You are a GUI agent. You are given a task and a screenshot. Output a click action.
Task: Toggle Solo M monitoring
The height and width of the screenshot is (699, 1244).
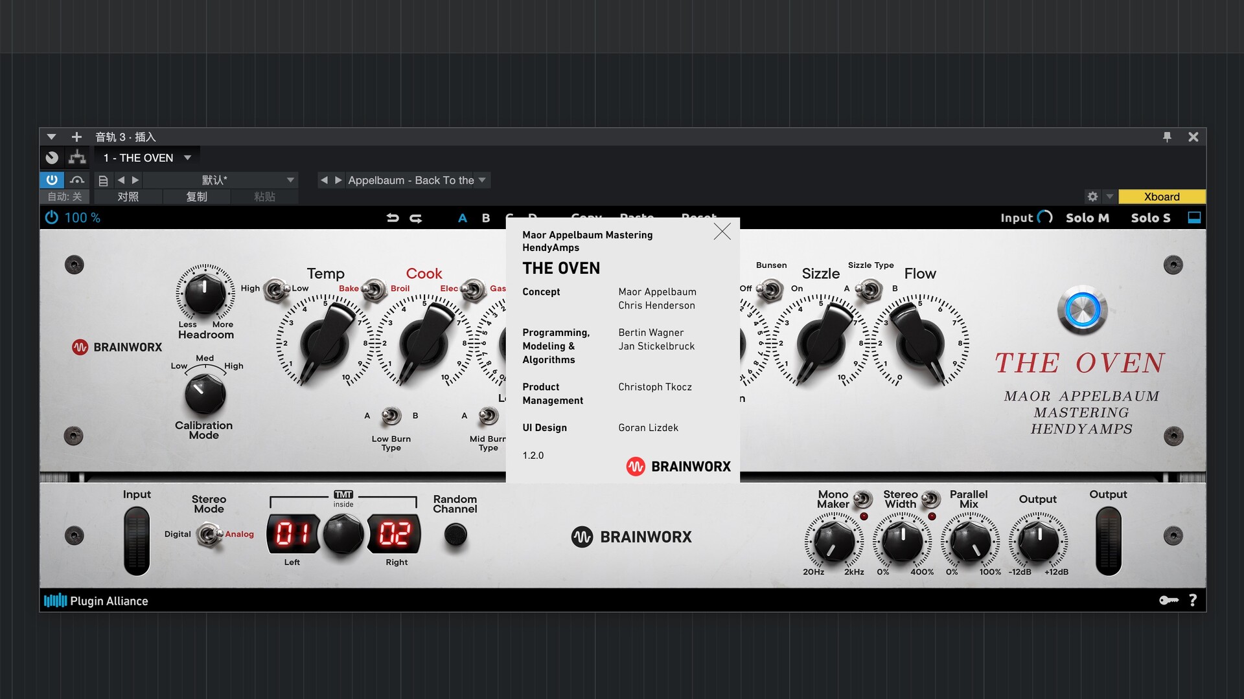(x=1087, y=218)
